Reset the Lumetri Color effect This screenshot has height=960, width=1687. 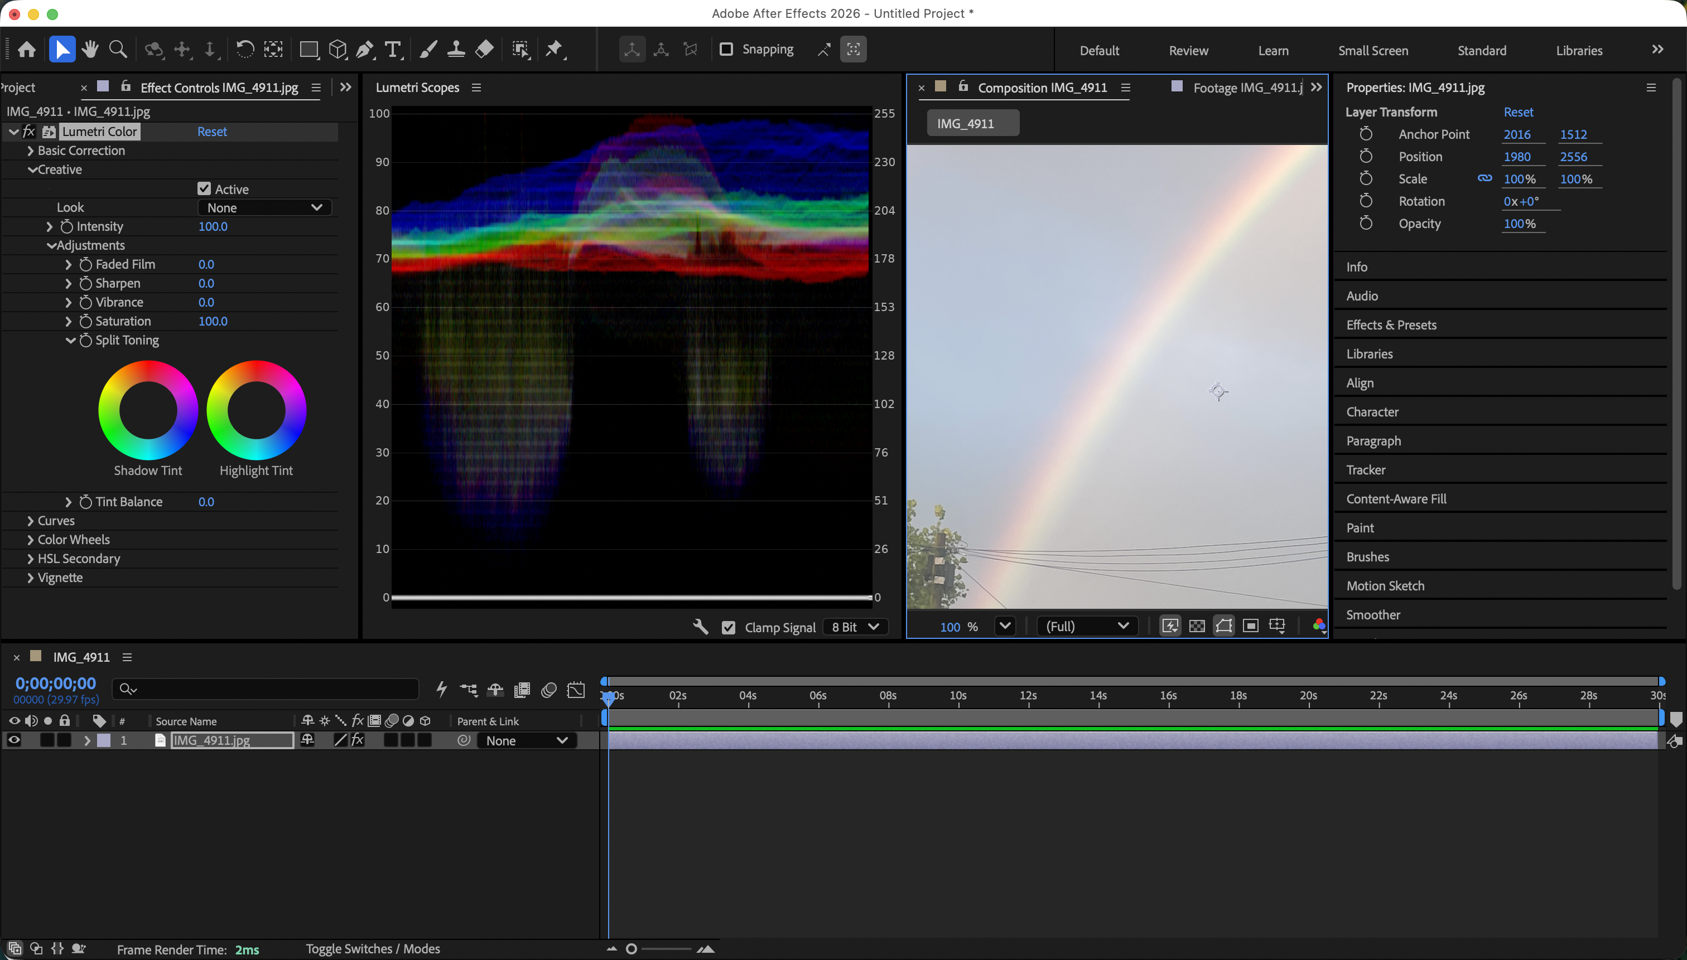pyautogui.click(x=212, y=131)
